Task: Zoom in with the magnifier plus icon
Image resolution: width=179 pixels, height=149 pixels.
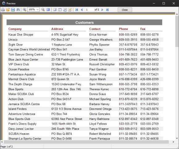Action: coord(24,10)
